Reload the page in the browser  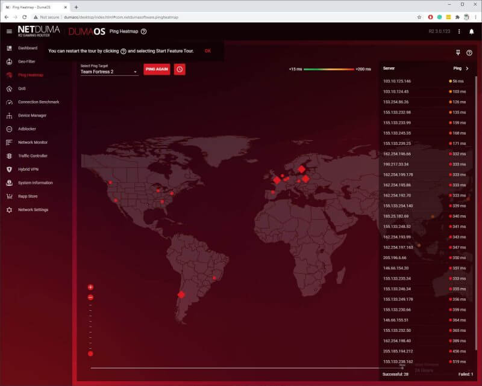coord(24,17)
